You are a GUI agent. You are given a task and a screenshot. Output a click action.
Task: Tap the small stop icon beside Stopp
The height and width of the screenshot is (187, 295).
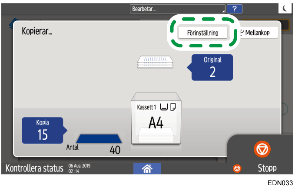[x=237, y=168]
